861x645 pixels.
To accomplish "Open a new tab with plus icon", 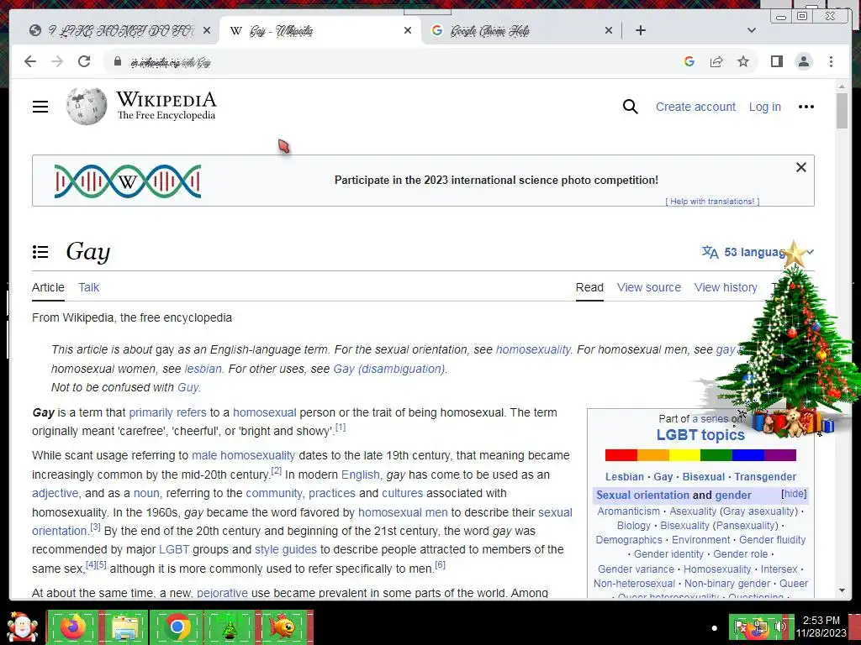I will tap(640, 30).
